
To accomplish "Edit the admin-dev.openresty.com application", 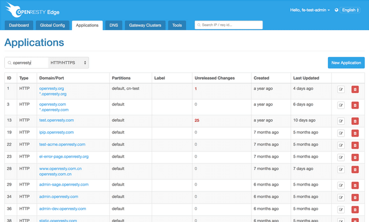I will (x=341, y=209).
